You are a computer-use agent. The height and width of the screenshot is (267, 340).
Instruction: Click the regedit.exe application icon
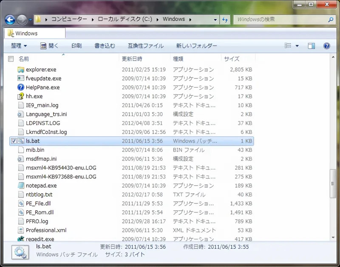click(21, 239)
